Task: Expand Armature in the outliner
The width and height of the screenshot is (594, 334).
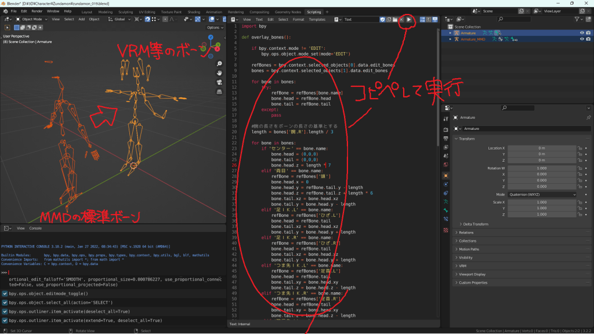Action: (451, 33)
